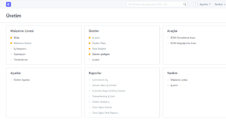Click the Raporlar card heading

point(95,73)
